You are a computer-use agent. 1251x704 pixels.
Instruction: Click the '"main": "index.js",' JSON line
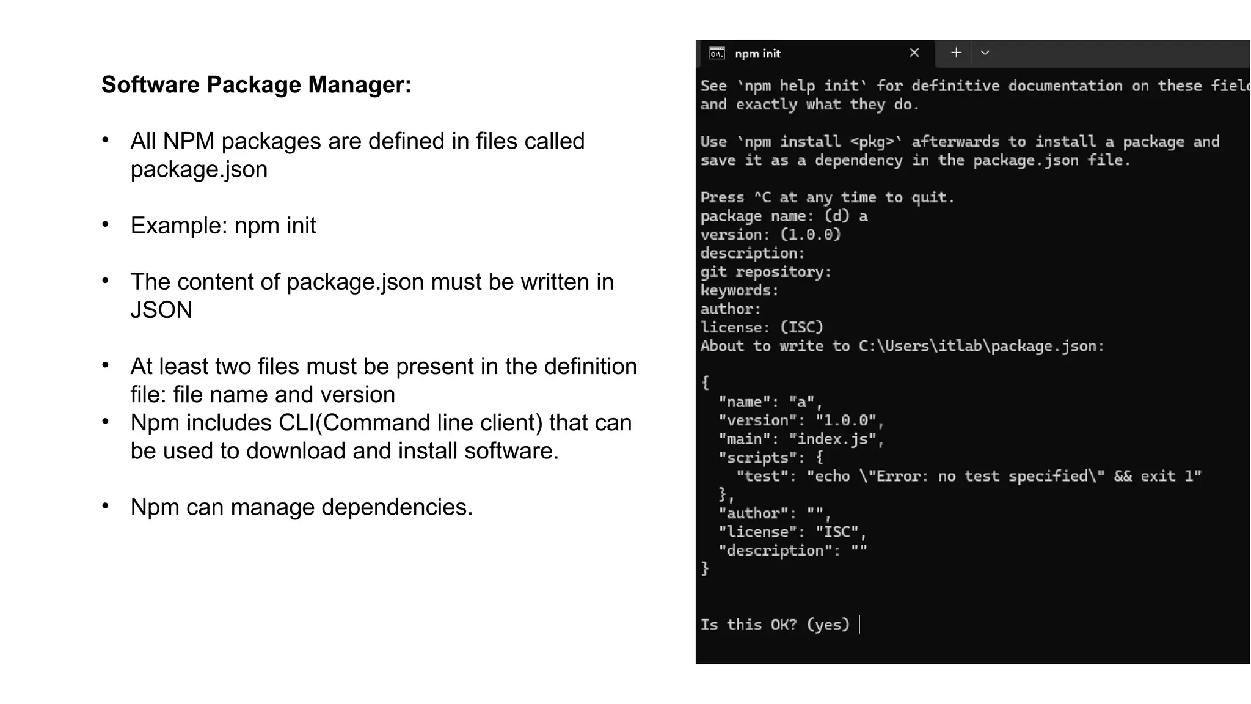click(801, 439)
